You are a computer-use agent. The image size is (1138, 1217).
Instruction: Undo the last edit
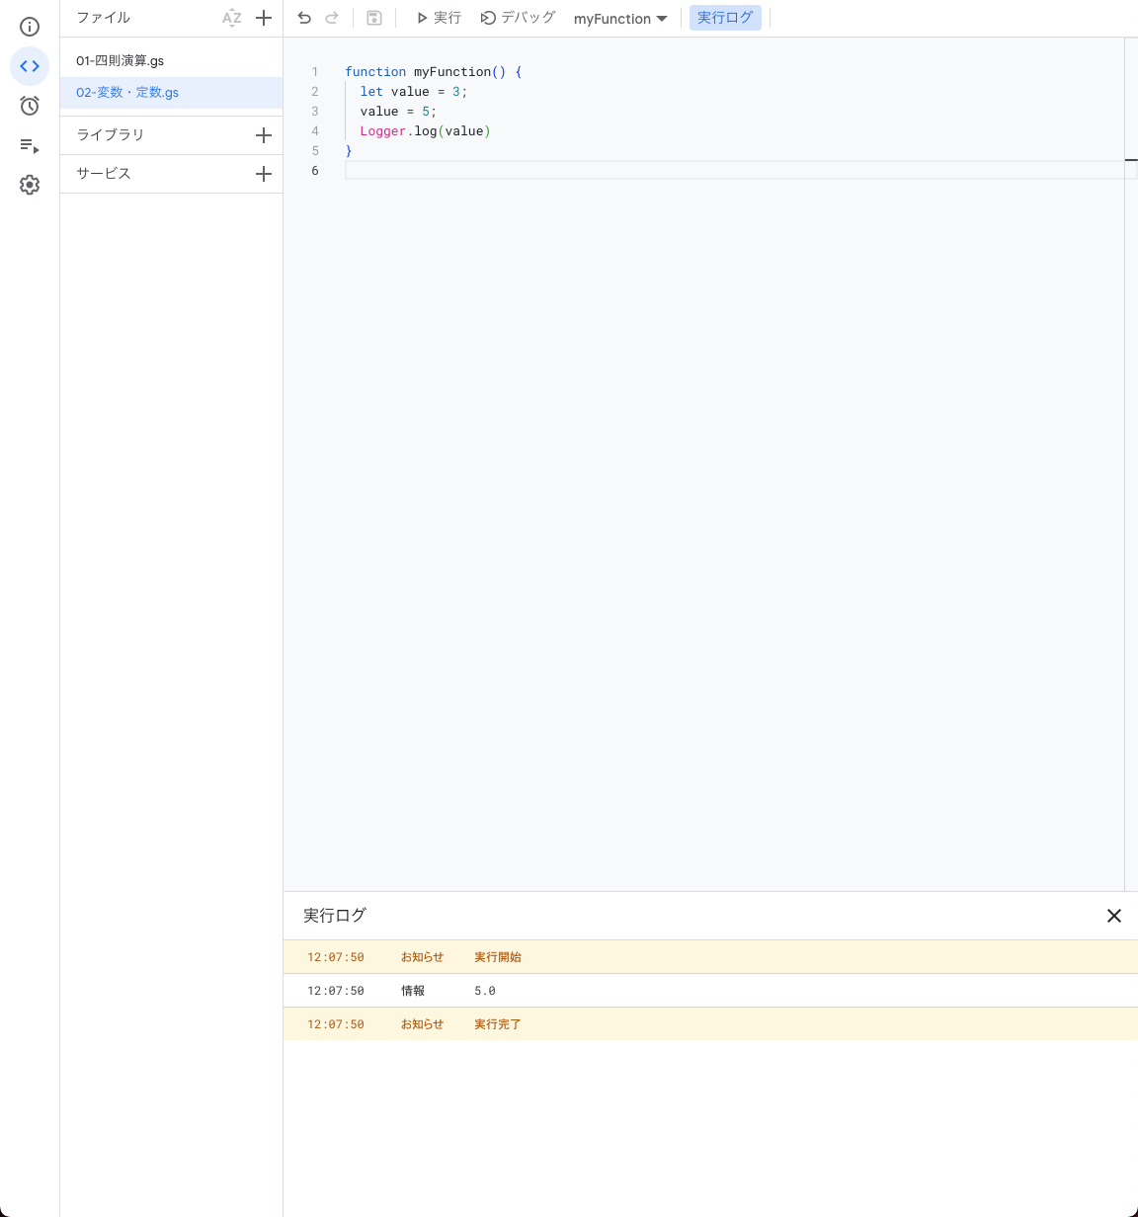304,18
